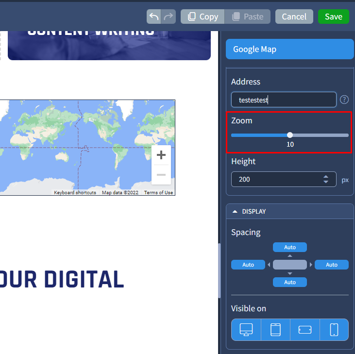Image resolution: width=355 pixels, height=354 pixels.
Task: Toggle visibility on desktop device
Action: point(246,330)
